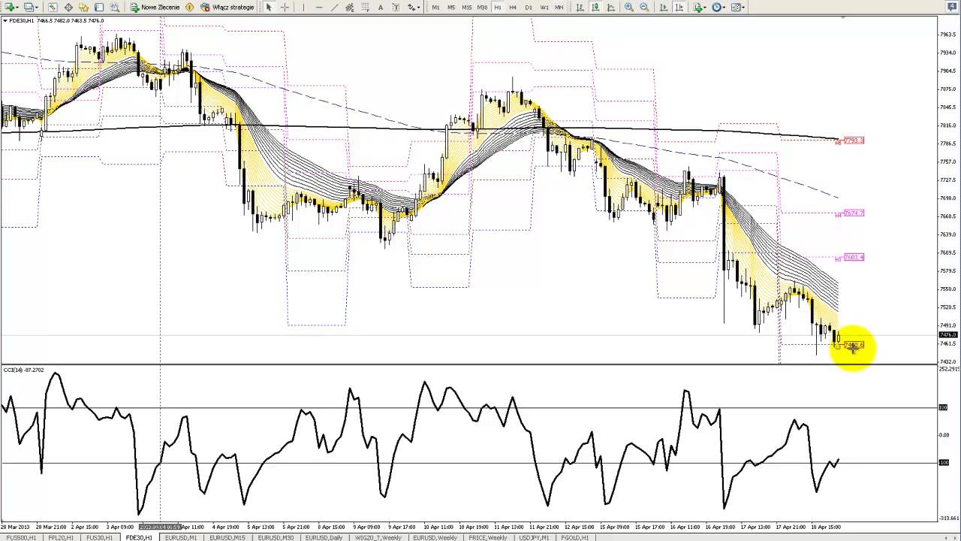The image size is (961, 541).
Task: Open the USDJPY,M1 chart tab
Action: (532, 537)
